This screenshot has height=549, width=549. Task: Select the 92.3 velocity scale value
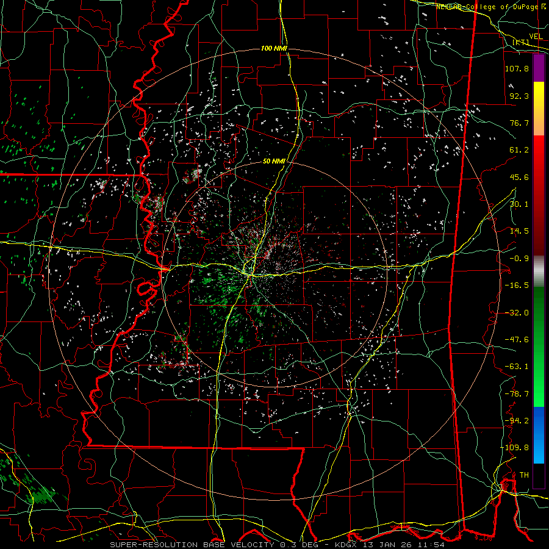(x=519, y=96)
